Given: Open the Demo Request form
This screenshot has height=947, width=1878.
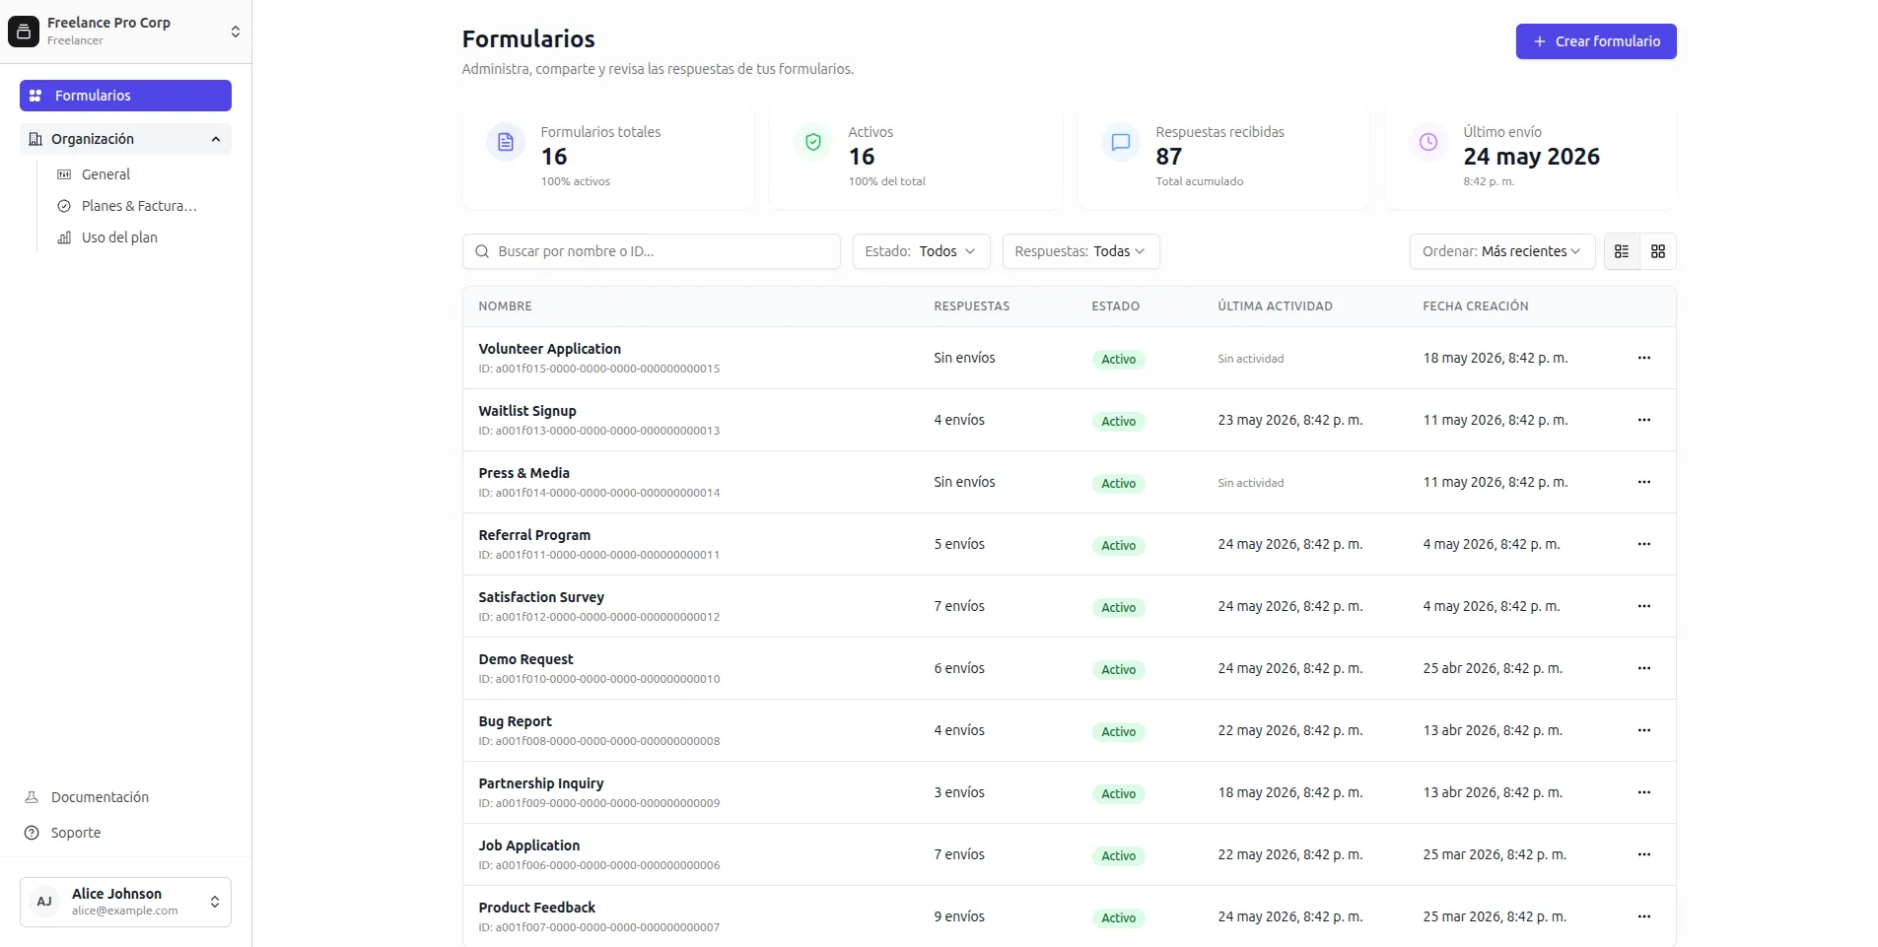Looking at the screenshot, I should [525, 659].
